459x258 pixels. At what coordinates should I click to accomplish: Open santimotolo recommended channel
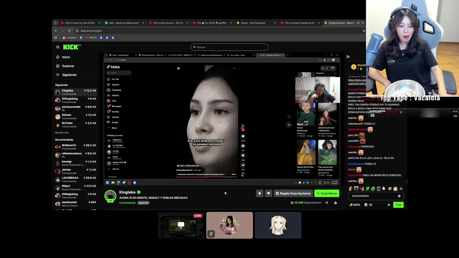point(76,204)
